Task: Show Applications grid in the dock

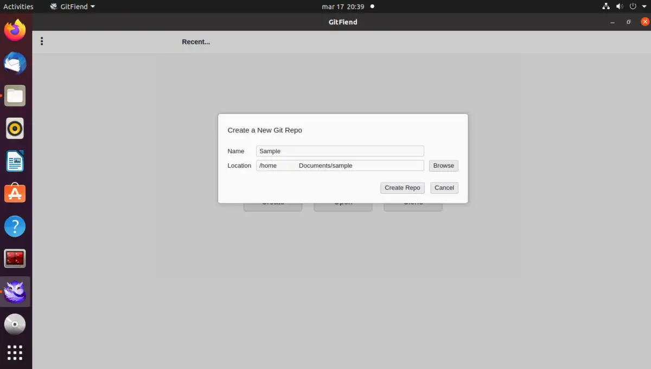Action: coord(15,353)
